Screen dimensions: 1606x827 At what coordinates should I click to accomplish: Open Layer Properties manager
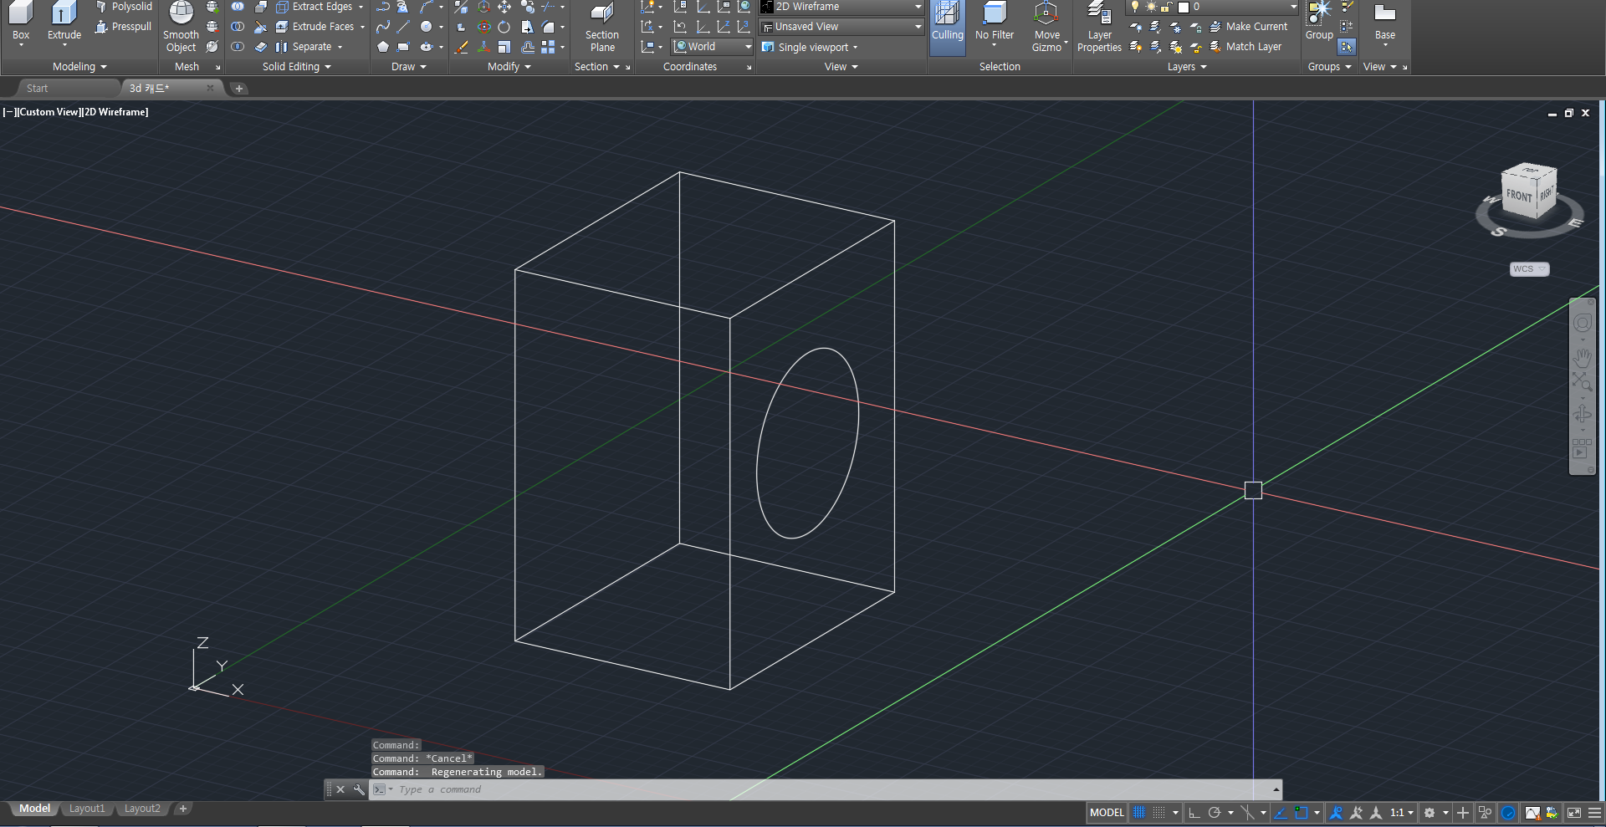tap(1099, 27)
